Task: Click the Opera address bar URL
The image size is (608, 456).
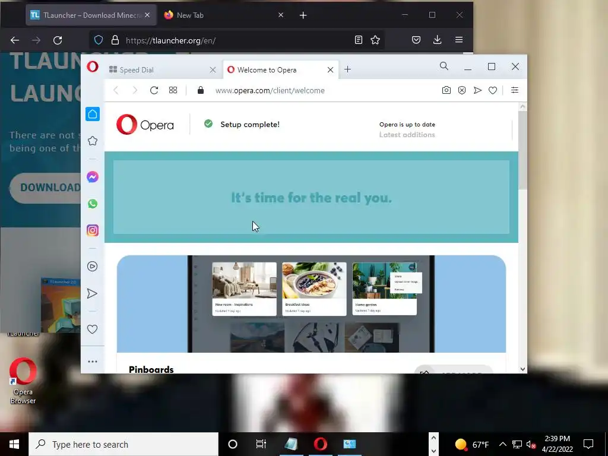Action: [270, 90]
